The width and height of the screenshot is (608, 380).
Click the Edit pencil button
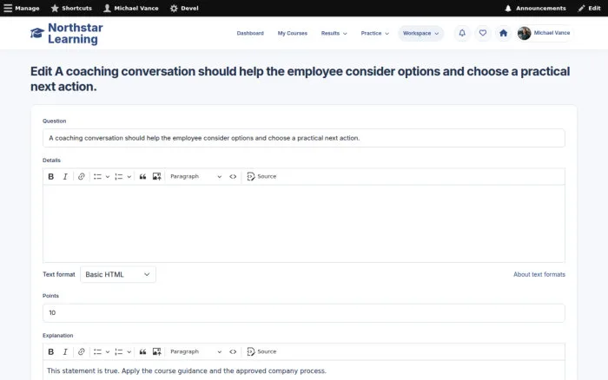(x=589, y=8)
